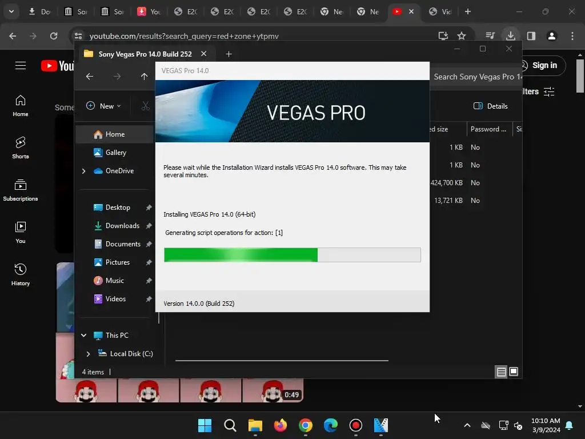This screenshot has width=585, height=439.
Task: Click the VEGAS installer taskbar icon
Action: (381, 425)
